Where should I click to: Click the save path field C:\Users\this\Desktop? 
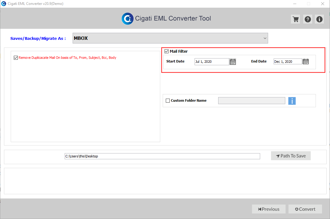162,156
